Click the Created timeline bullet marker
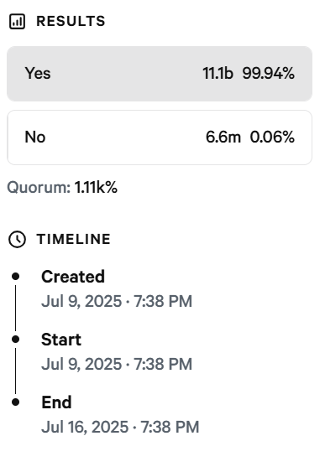The image size is (325, 467). pyautogui.click(x=15, y=277)
